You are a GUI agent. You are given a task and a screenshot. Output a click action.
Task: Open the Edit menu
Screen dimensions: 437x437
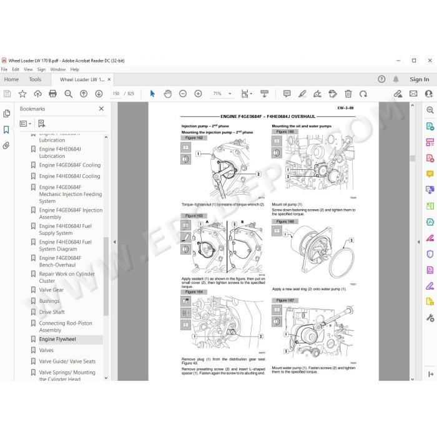pos(16,69)
